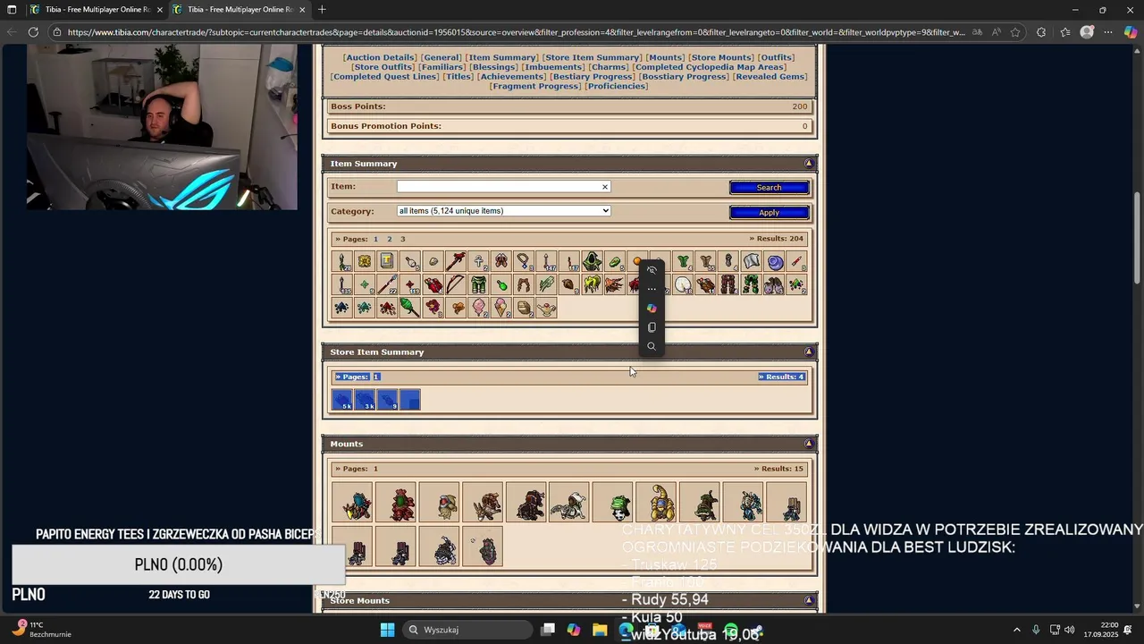This screenshot has width=1144, height=644.
Task: Open the Category dropdown for items
Action: coord(503,211)
